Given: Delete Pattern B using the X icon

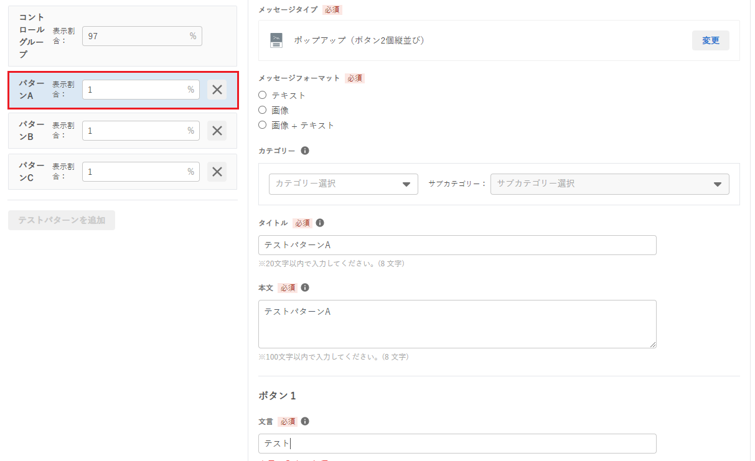Looking at the screenshot, I should click(217, 131).
